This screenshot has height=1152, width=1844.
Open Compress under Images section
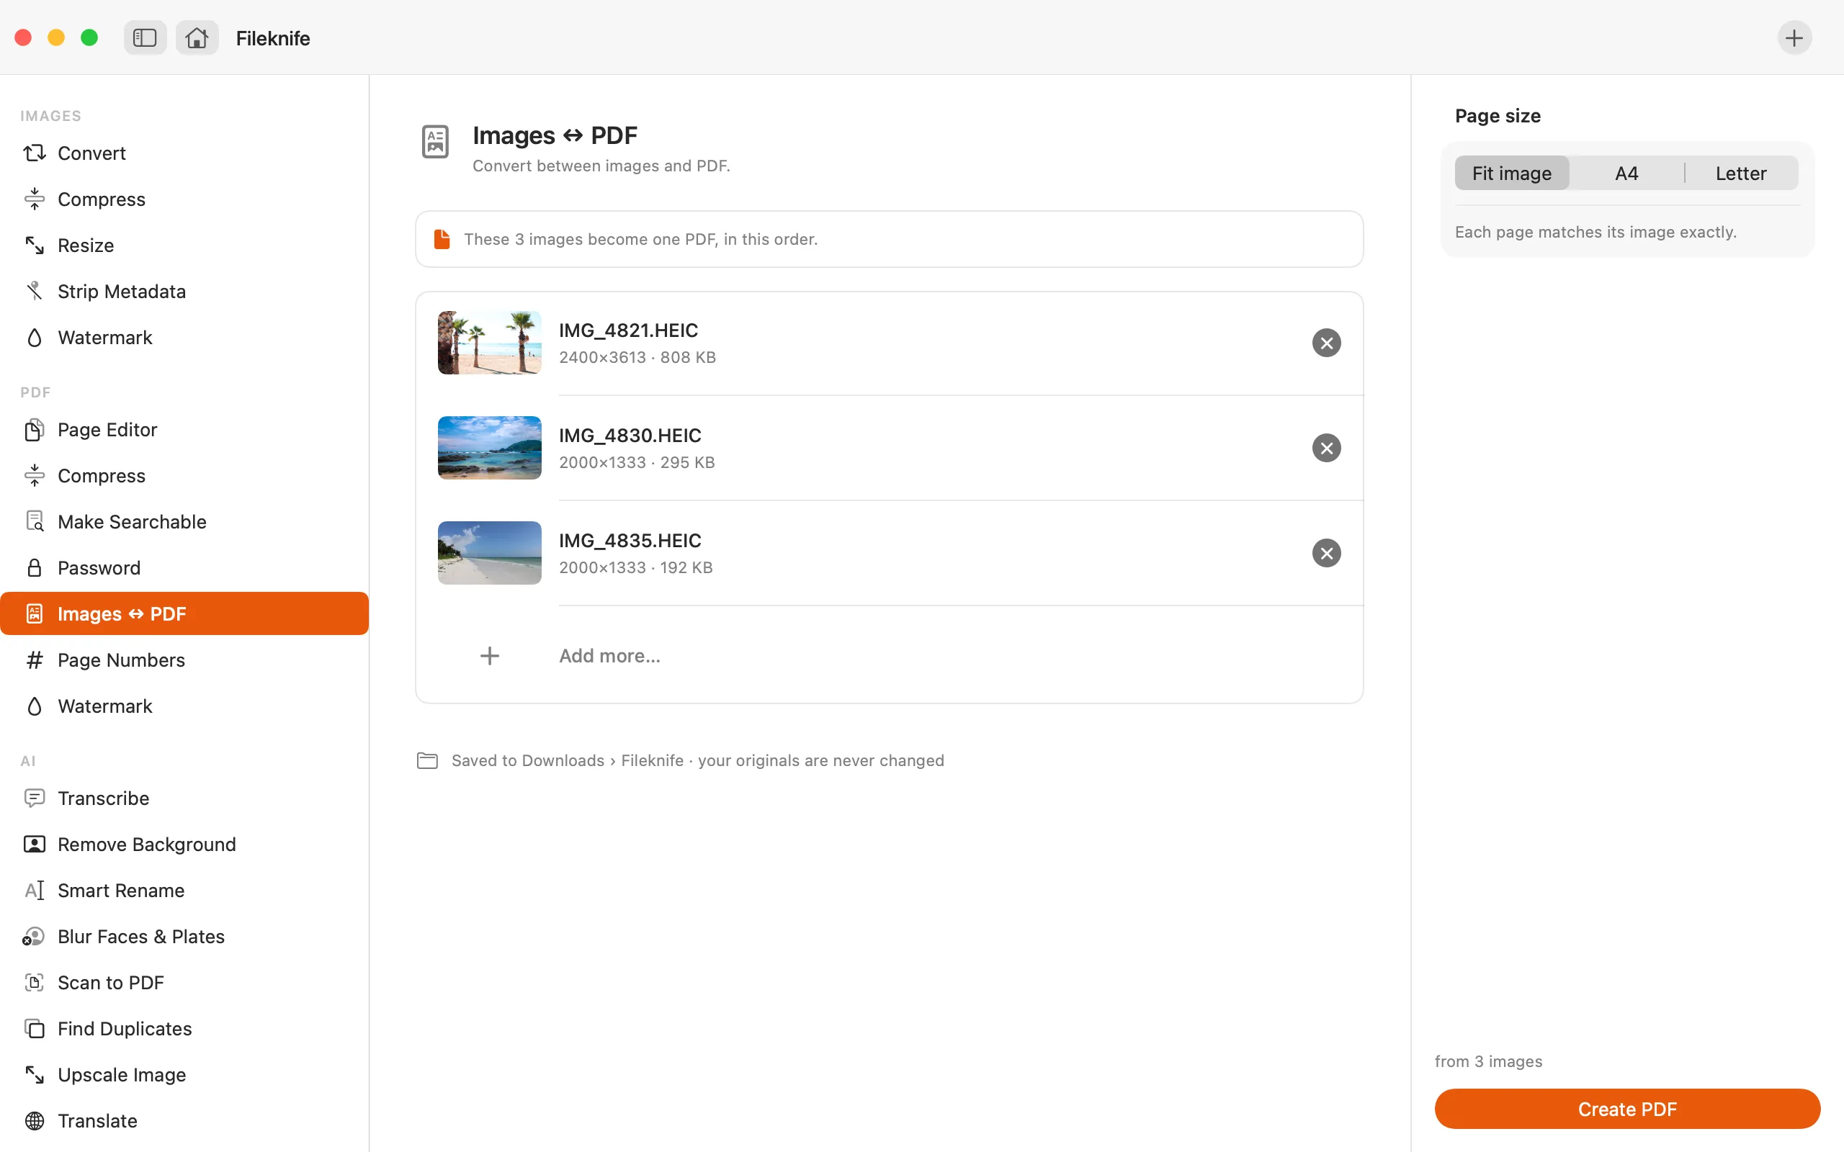pyautogui.click(x=184, y=199)
